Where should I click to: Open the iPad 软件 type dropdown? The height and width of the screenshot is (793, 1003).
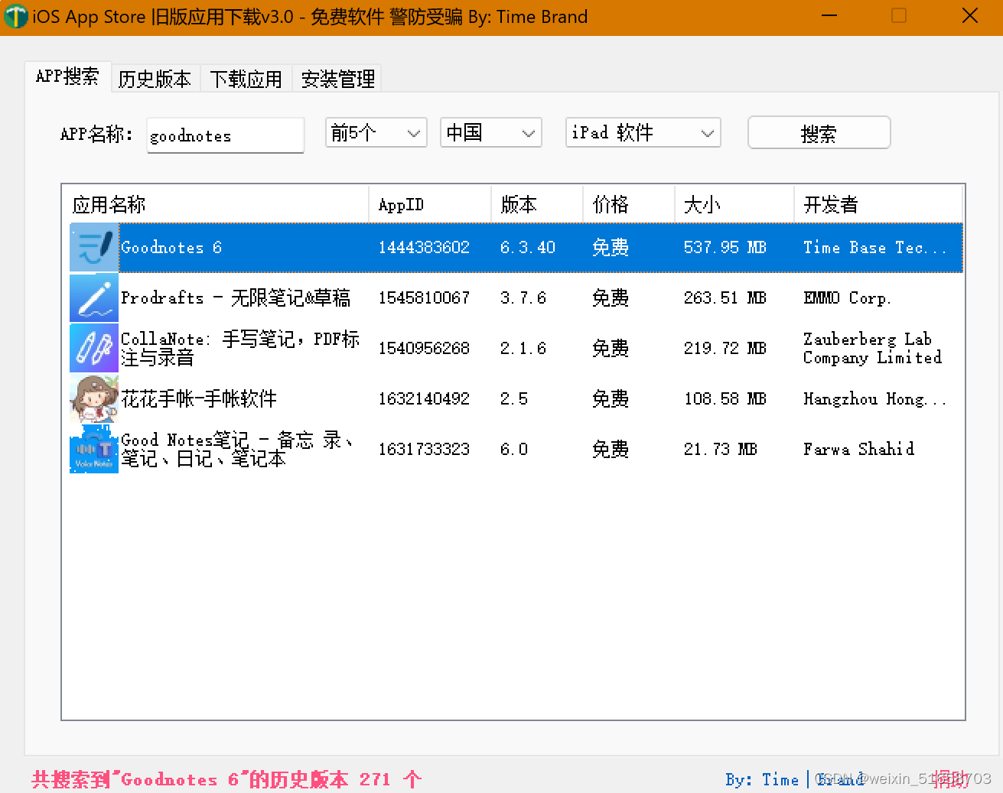(x=643, y=132)
